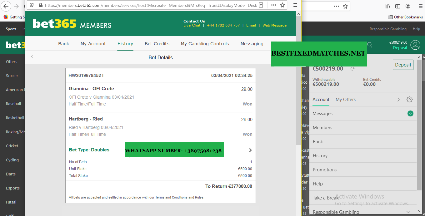Click right chevron next to My Offers
This screenshot has width=425, height=216.
pyautogui.click(x=398, y=100)
